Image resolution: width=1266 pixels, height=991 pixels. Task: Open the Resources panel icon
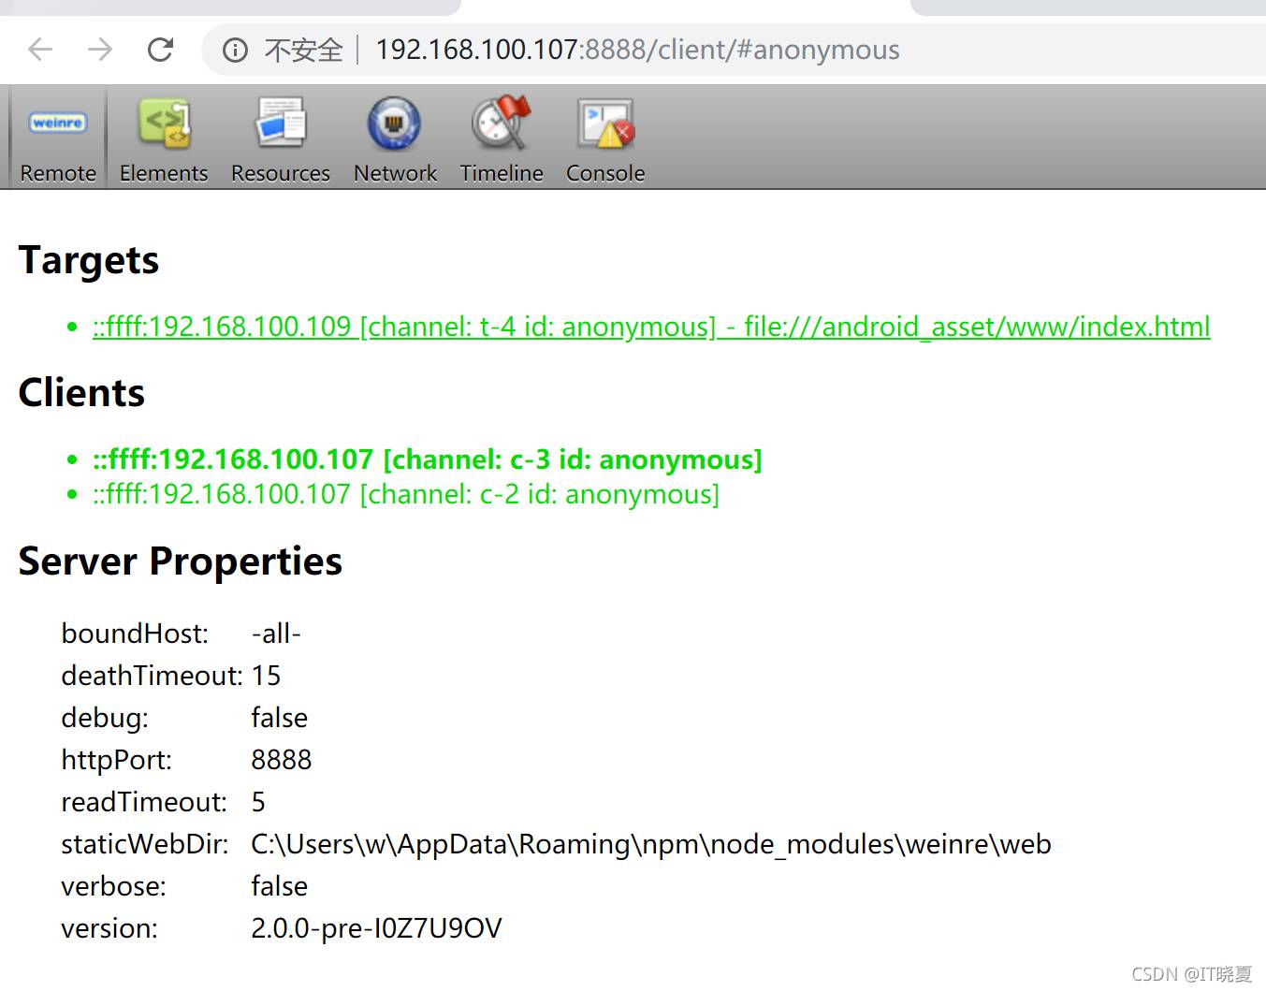click(x=281, y=124)
